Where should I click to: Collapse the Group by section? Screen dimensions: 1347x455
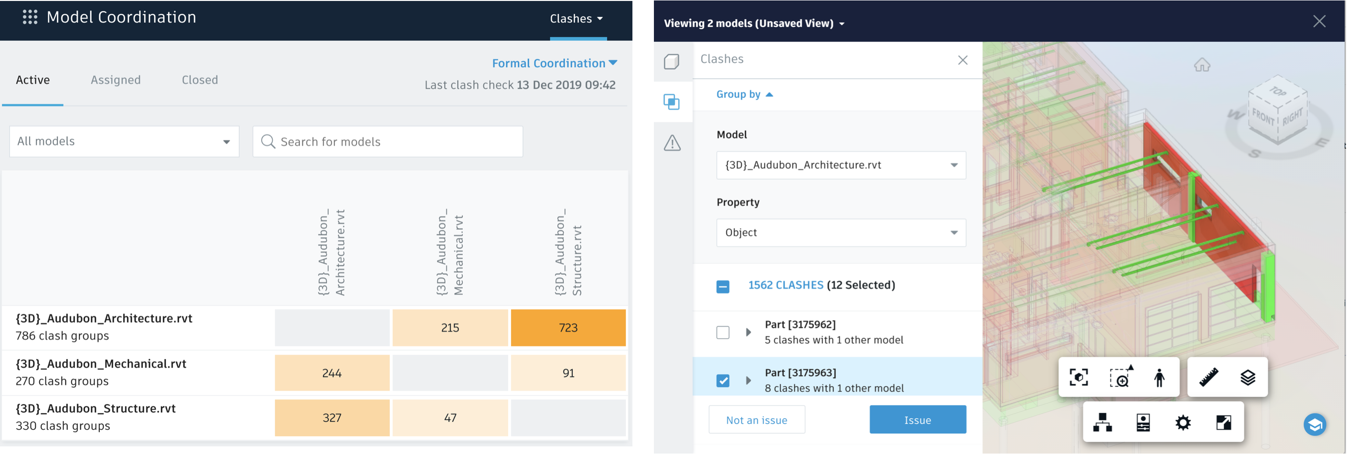click(745, 94)
